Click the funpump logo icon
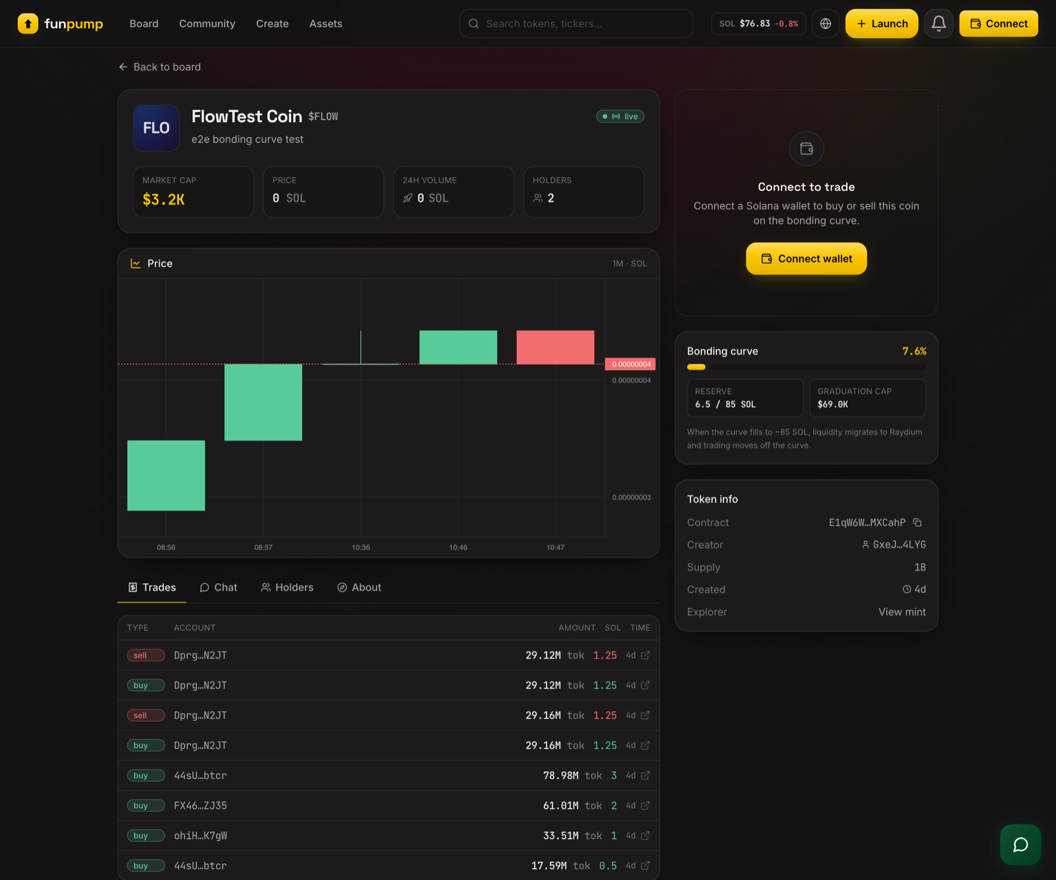This screenshot has width=1056, height=880. pos(28,24)
